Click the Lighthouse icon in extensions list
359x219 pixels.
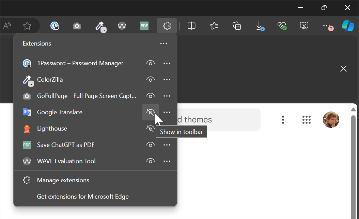click(x=27, y=129)
